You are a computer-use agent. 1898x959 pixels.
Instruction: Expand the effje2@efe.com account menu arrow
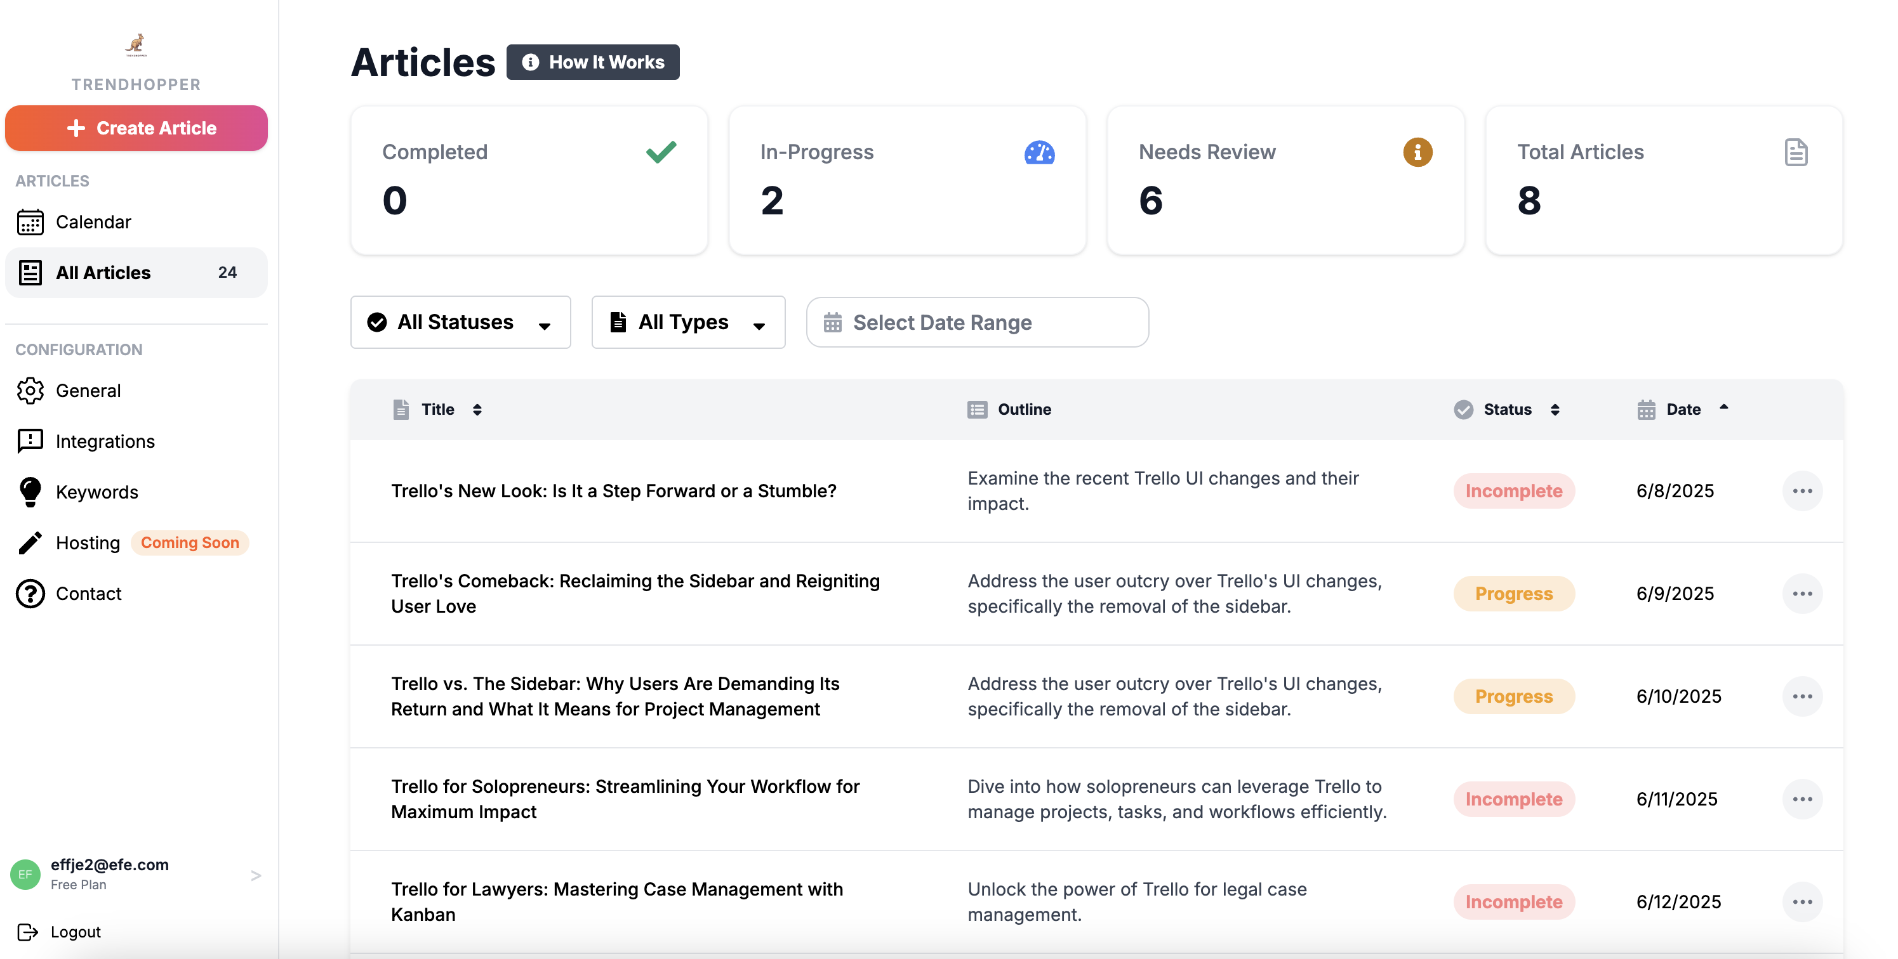pyautogui.click(x=256, y=876)
